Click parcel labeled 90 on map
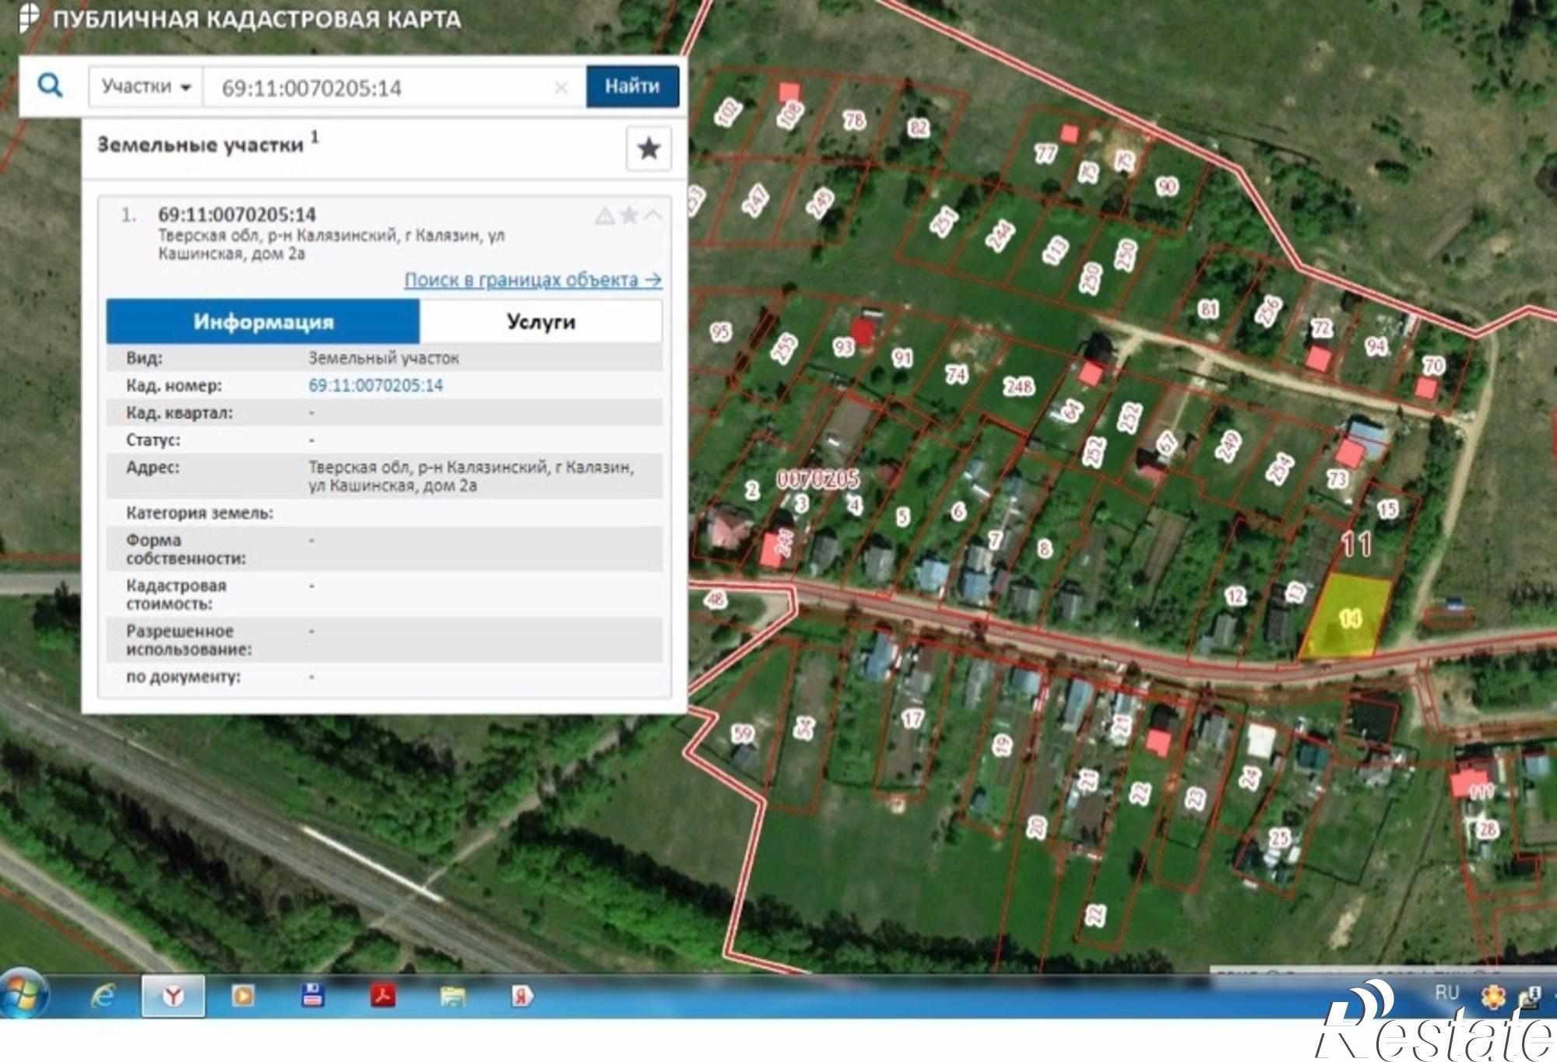 point(1166,187)
